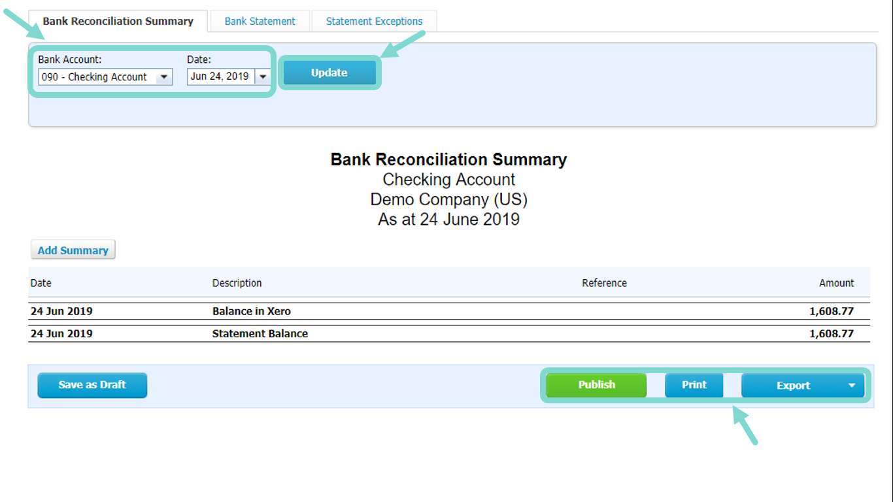The width and height of the screenshot is (893, 502).
Task: Publish the reconciliation report
Action: (596, 385)
